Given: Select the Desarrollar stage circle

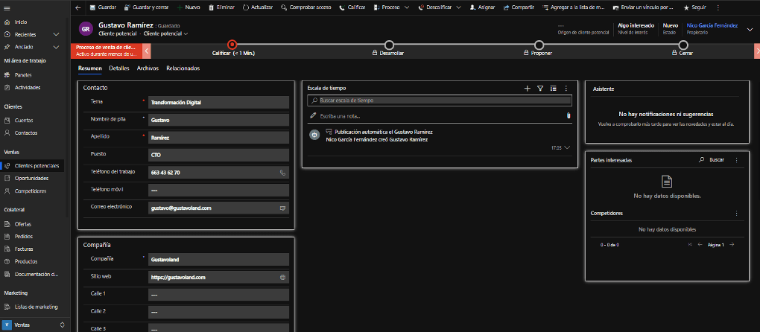Looking at the screenshot, I should (389, 45).
